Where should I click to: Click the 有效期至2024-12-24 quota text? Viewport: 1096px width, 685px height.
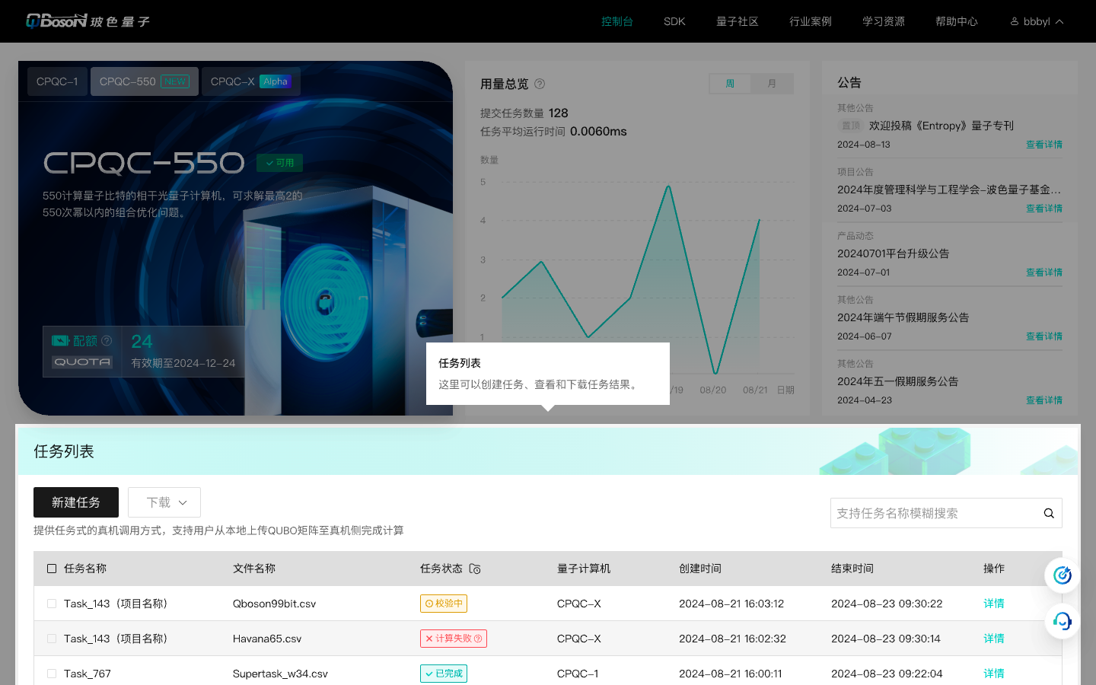[x=183, y=363]
